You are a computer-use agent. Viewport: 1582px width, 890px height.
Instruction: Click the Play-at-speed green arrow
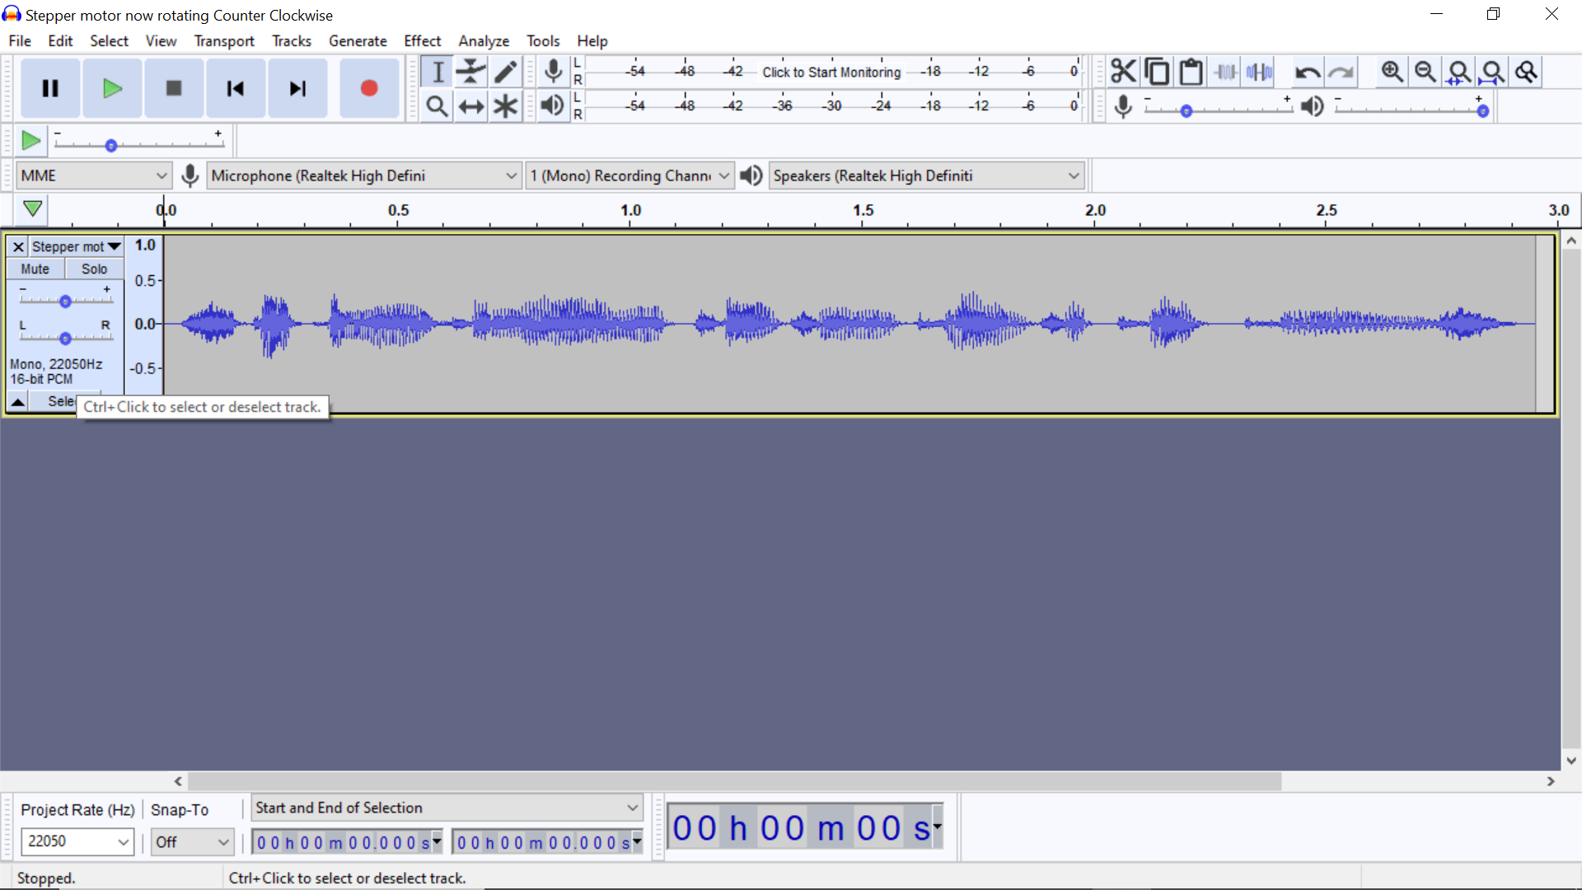pos(30,141)
